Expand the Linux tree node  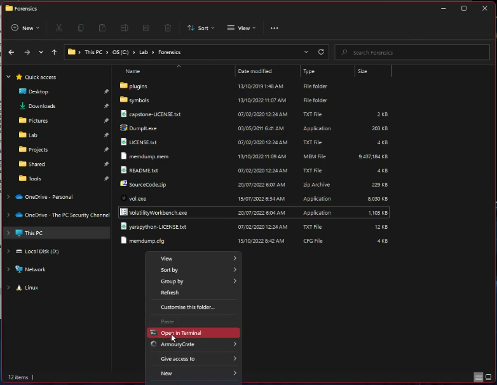coord(8,288)
